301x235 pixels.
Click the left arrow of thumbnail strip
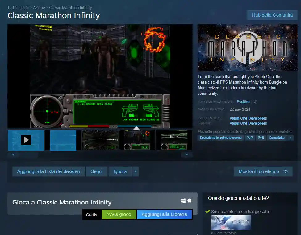pyautogui.click(x=13, y=155)
